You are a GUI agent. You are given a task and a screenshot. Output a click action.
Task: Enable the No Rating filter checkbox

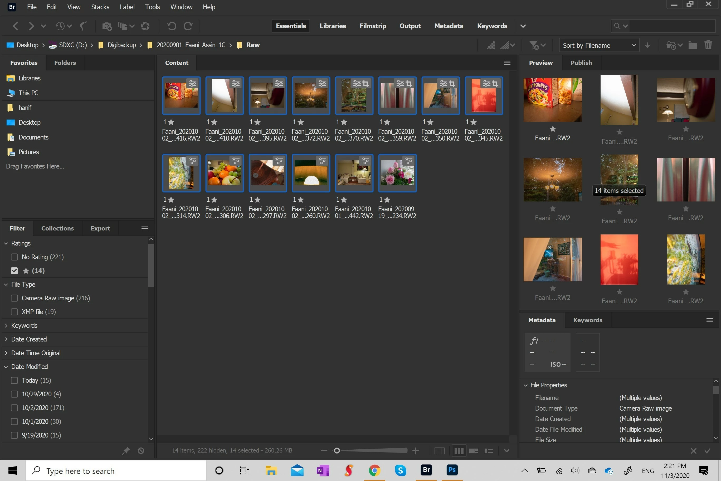click(x=14, y=257)
